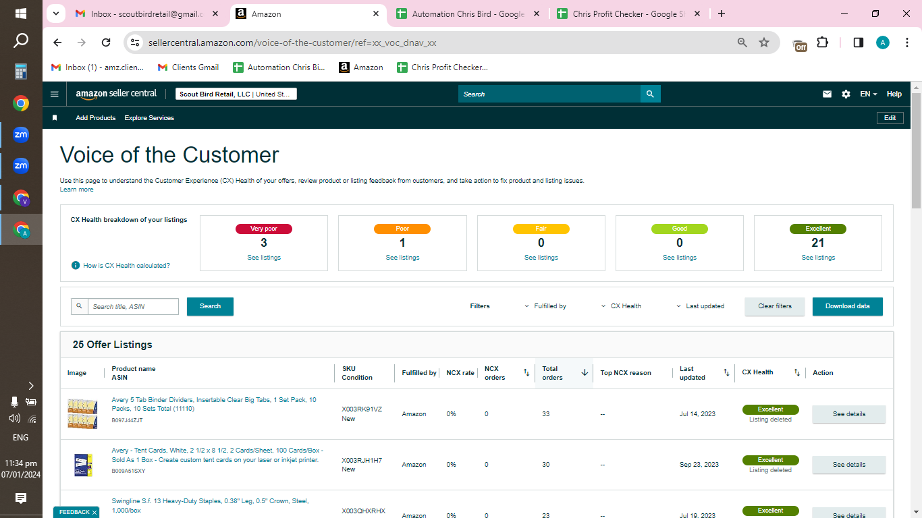Screen dimensions: 922x518
Task: Expand the Fulfilled by filter
Action: click(x=545, y=306)
